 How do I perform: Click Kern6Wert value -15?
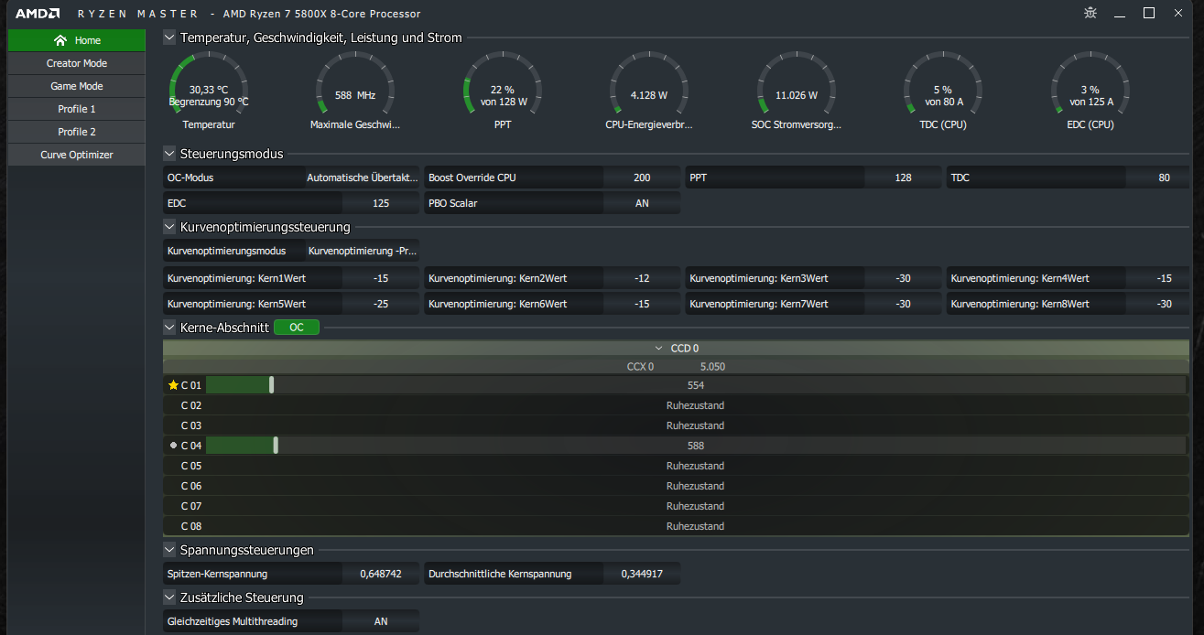pos(642,304)
